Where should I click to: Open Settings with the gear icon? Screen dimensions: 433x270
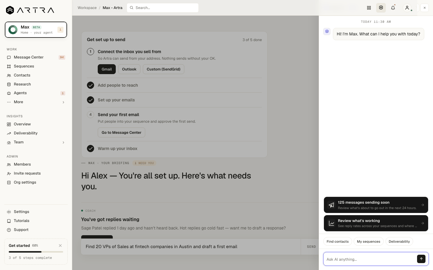point(36,212)
